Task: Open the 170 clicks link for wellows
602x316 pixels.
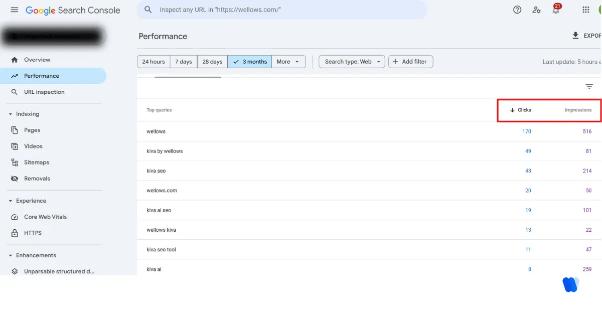Action: (527, 131)
